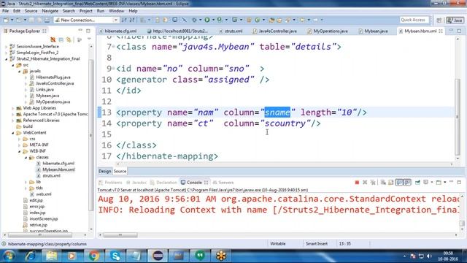Image resolution: width=467 pixels, height=263 pixels.
Task: Click the Debug gear icon in toolbar
Action: click(x=194, y=20)
